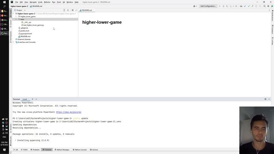Click higher-lower-game-2 breadcrumb
The width and height of the screenshot is (274, 154).
19,6
